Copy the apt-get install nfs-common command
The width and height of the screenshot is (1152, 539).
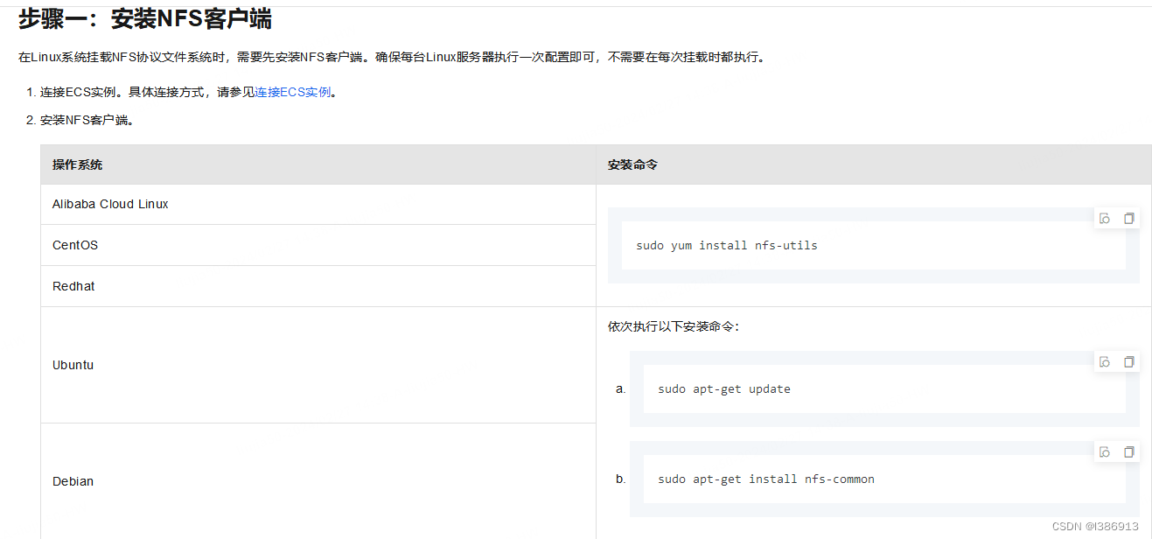[1128, 452]
